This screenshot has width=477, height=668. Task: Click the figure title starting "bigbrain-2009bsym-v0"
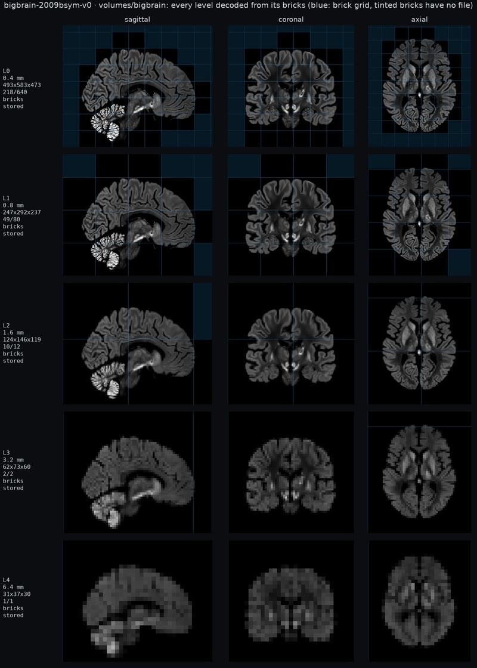coord(238,6)
